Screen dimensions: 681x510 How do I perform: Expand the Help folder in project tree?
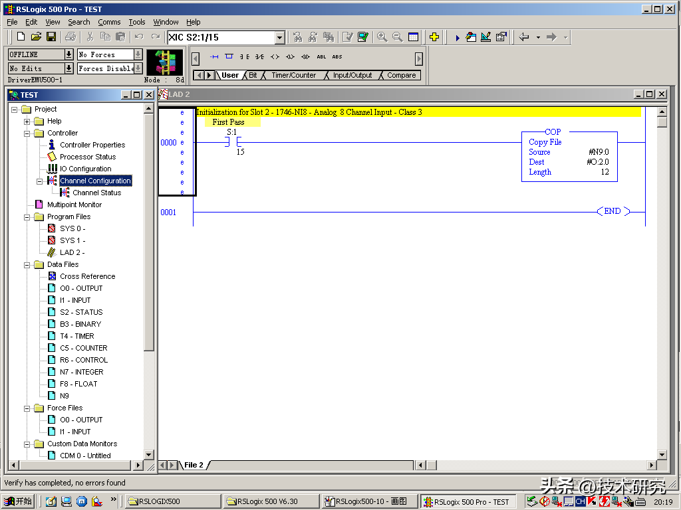(27, 122)
